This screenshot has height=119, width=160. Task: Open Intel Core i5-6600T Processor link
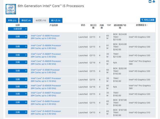tap(46, 55)
